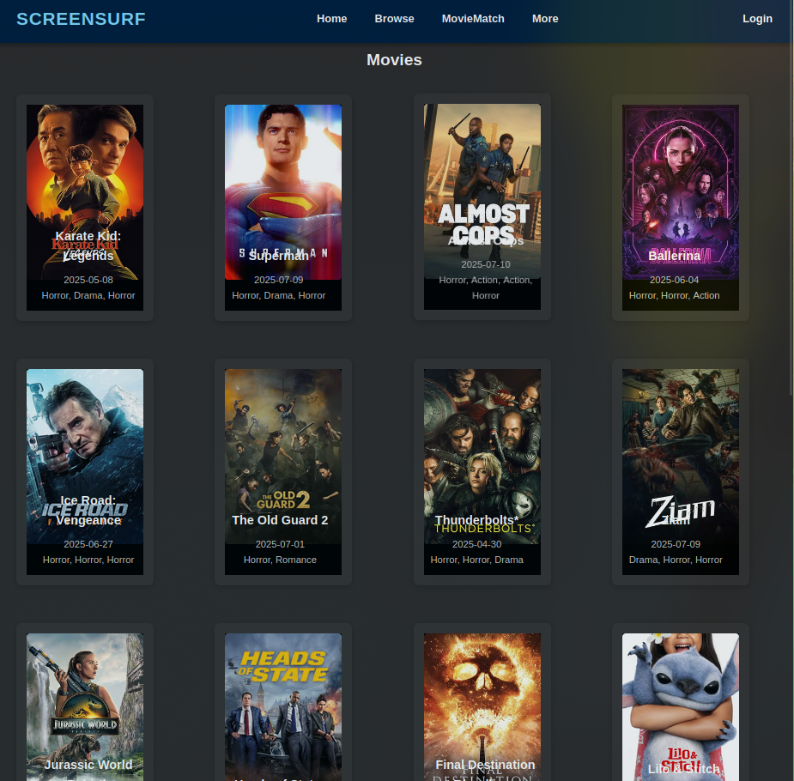This screenshot has height=781, width=794.
Task: Go to the Home page
Action: click(x=331, y=19)
